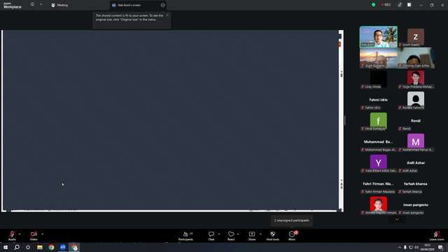Select Chrisma Dian Artha's video thumbnail
The image size is (448, 252).
pyautogui.click(x=416, y=58)
